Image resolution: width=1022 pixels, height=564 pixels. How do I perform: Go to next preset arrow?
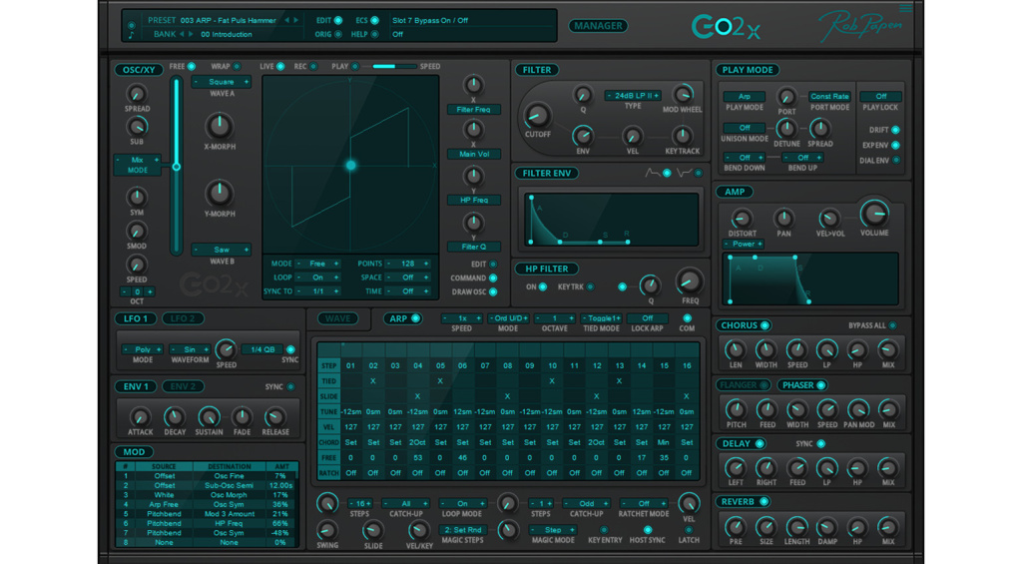(296, 20)
